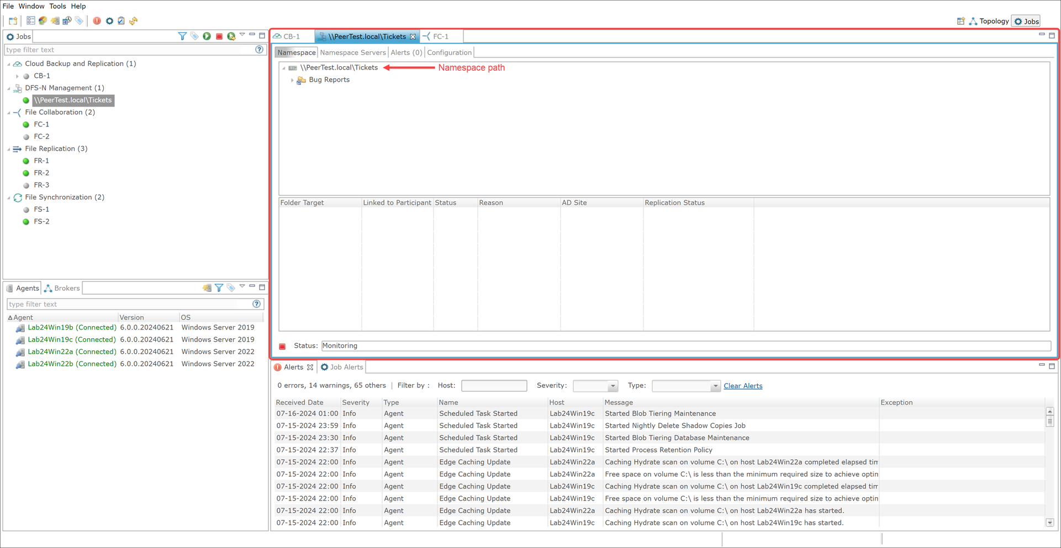Click the gear icon in main toolbar
The height and width of the screenshot is (548, 1061).
pos(109,21)
